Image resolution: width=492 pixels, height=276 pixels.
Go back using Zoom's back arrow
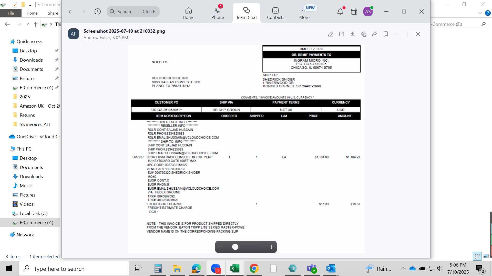click(x=70, y=11)
